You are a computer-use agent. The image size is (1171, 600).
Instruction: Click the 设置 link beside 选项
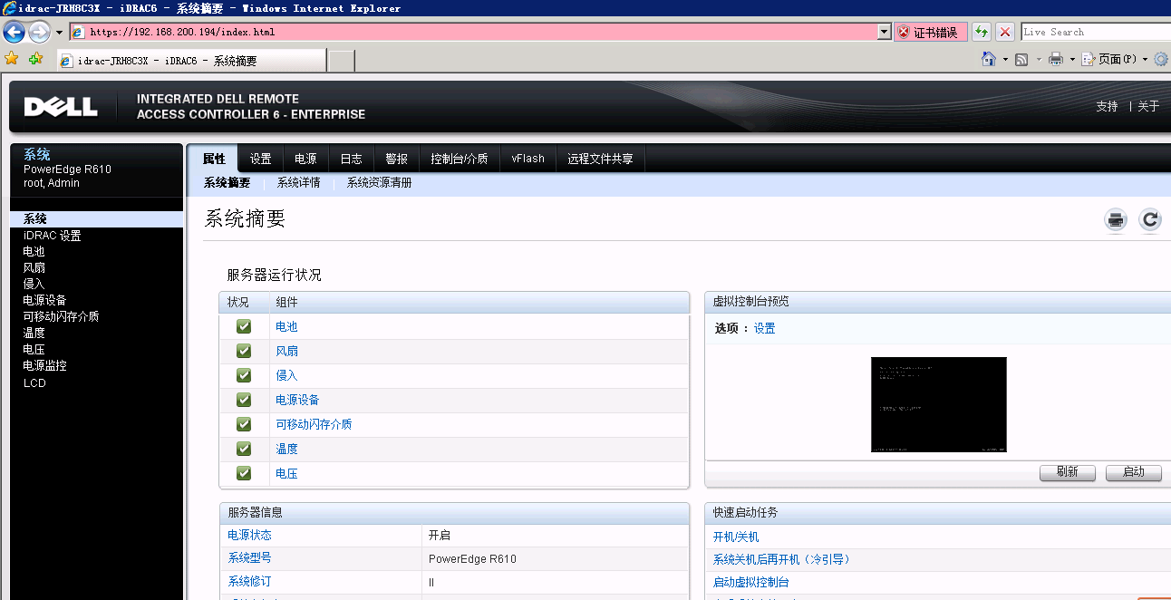coord(765,329)
